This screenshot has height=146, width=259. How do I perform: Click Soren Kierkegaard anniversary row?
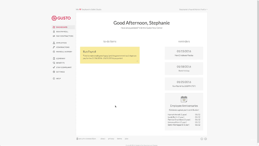tap(184, 125)
